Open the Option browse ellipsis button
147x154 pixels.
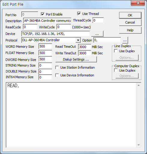(x=125, y=40)
